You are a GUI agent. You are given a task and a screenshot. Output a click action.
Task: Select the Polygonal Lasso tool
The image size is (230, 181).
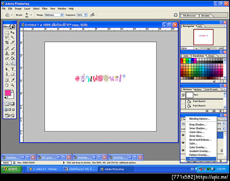pos(7,37)
